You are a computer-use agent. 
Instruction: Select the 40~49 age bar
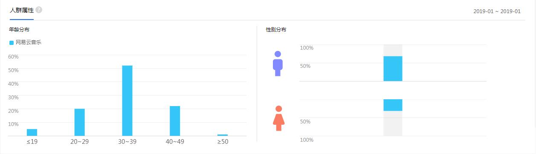click(175, 121)
